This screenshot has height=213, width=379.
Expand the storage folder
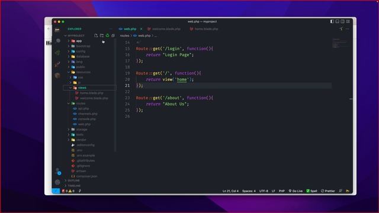(82, 130)
